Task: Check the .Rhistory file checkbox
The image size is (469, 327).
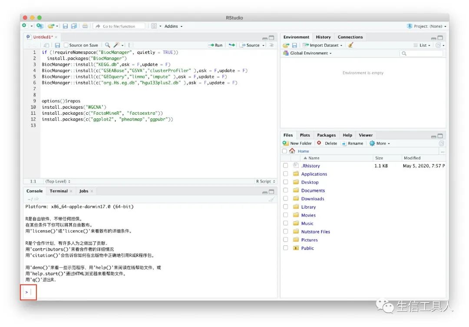Action: point(286,166)
